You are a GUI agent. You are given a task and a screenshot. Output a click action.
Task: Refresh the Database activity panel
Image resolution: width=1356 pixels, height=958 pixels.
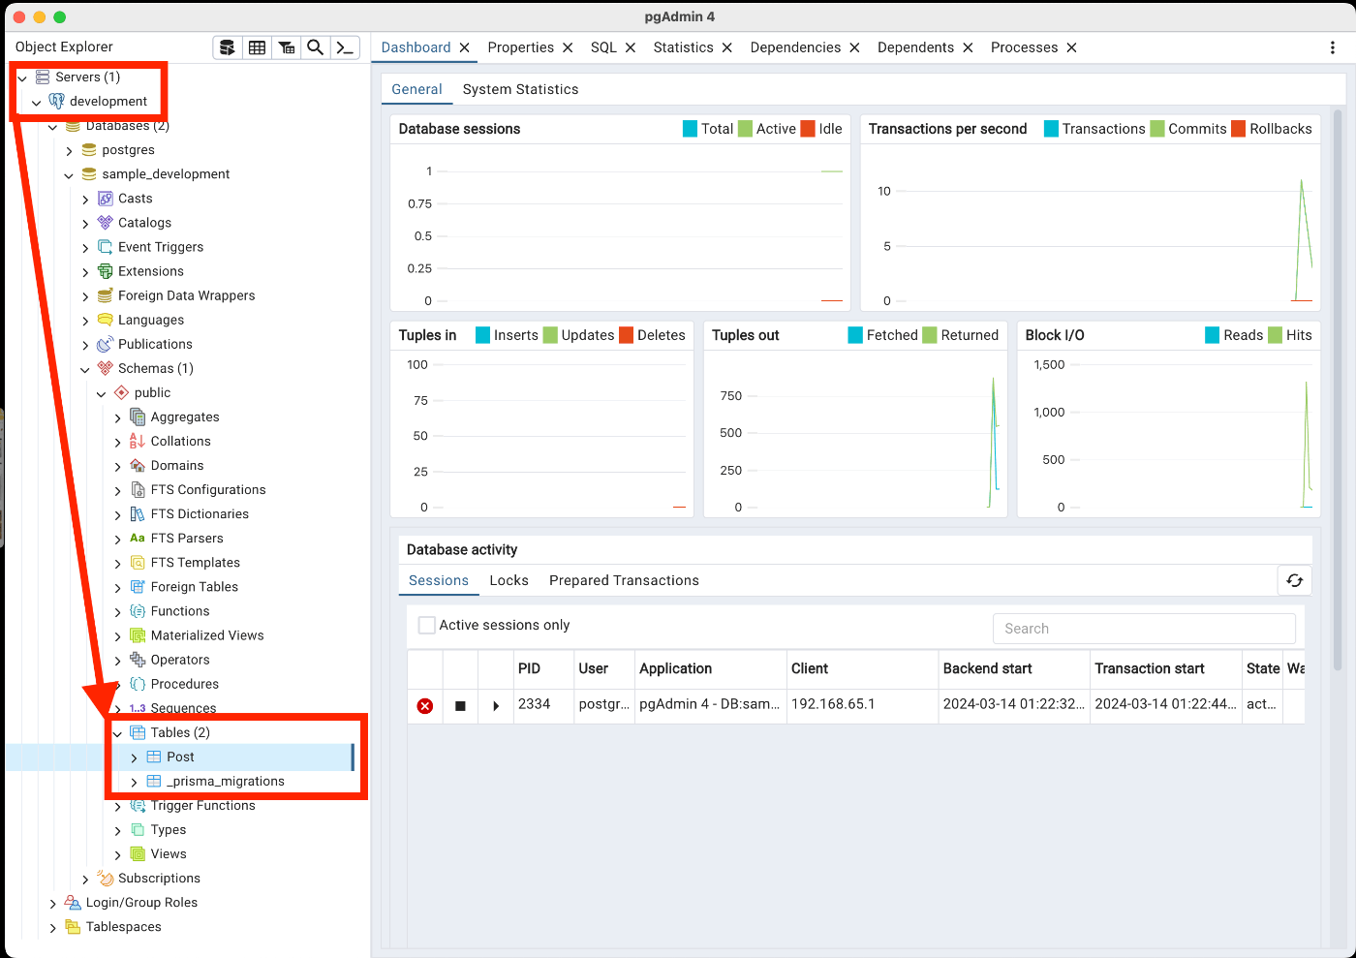point(1294,580)
